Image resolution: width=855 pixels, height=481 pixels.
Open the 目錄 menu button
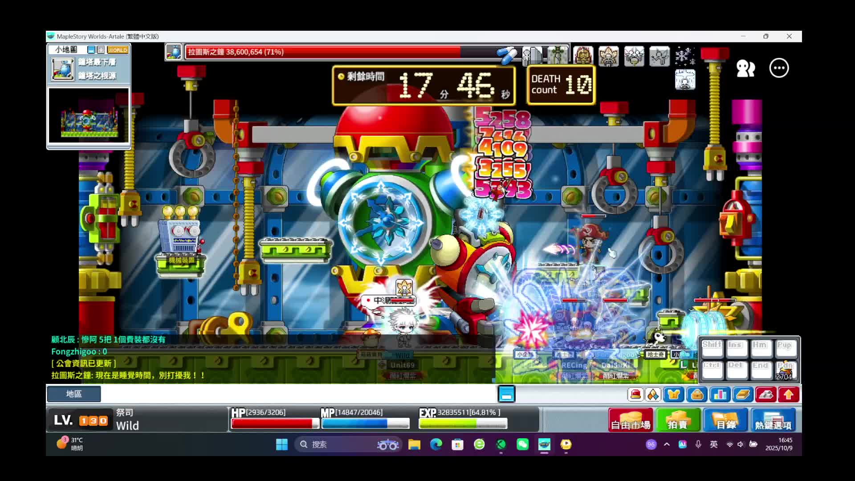point(725,420)
